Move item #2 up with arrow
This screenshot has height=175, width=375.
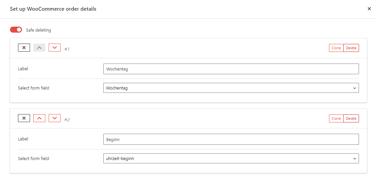tap(39, 118)
